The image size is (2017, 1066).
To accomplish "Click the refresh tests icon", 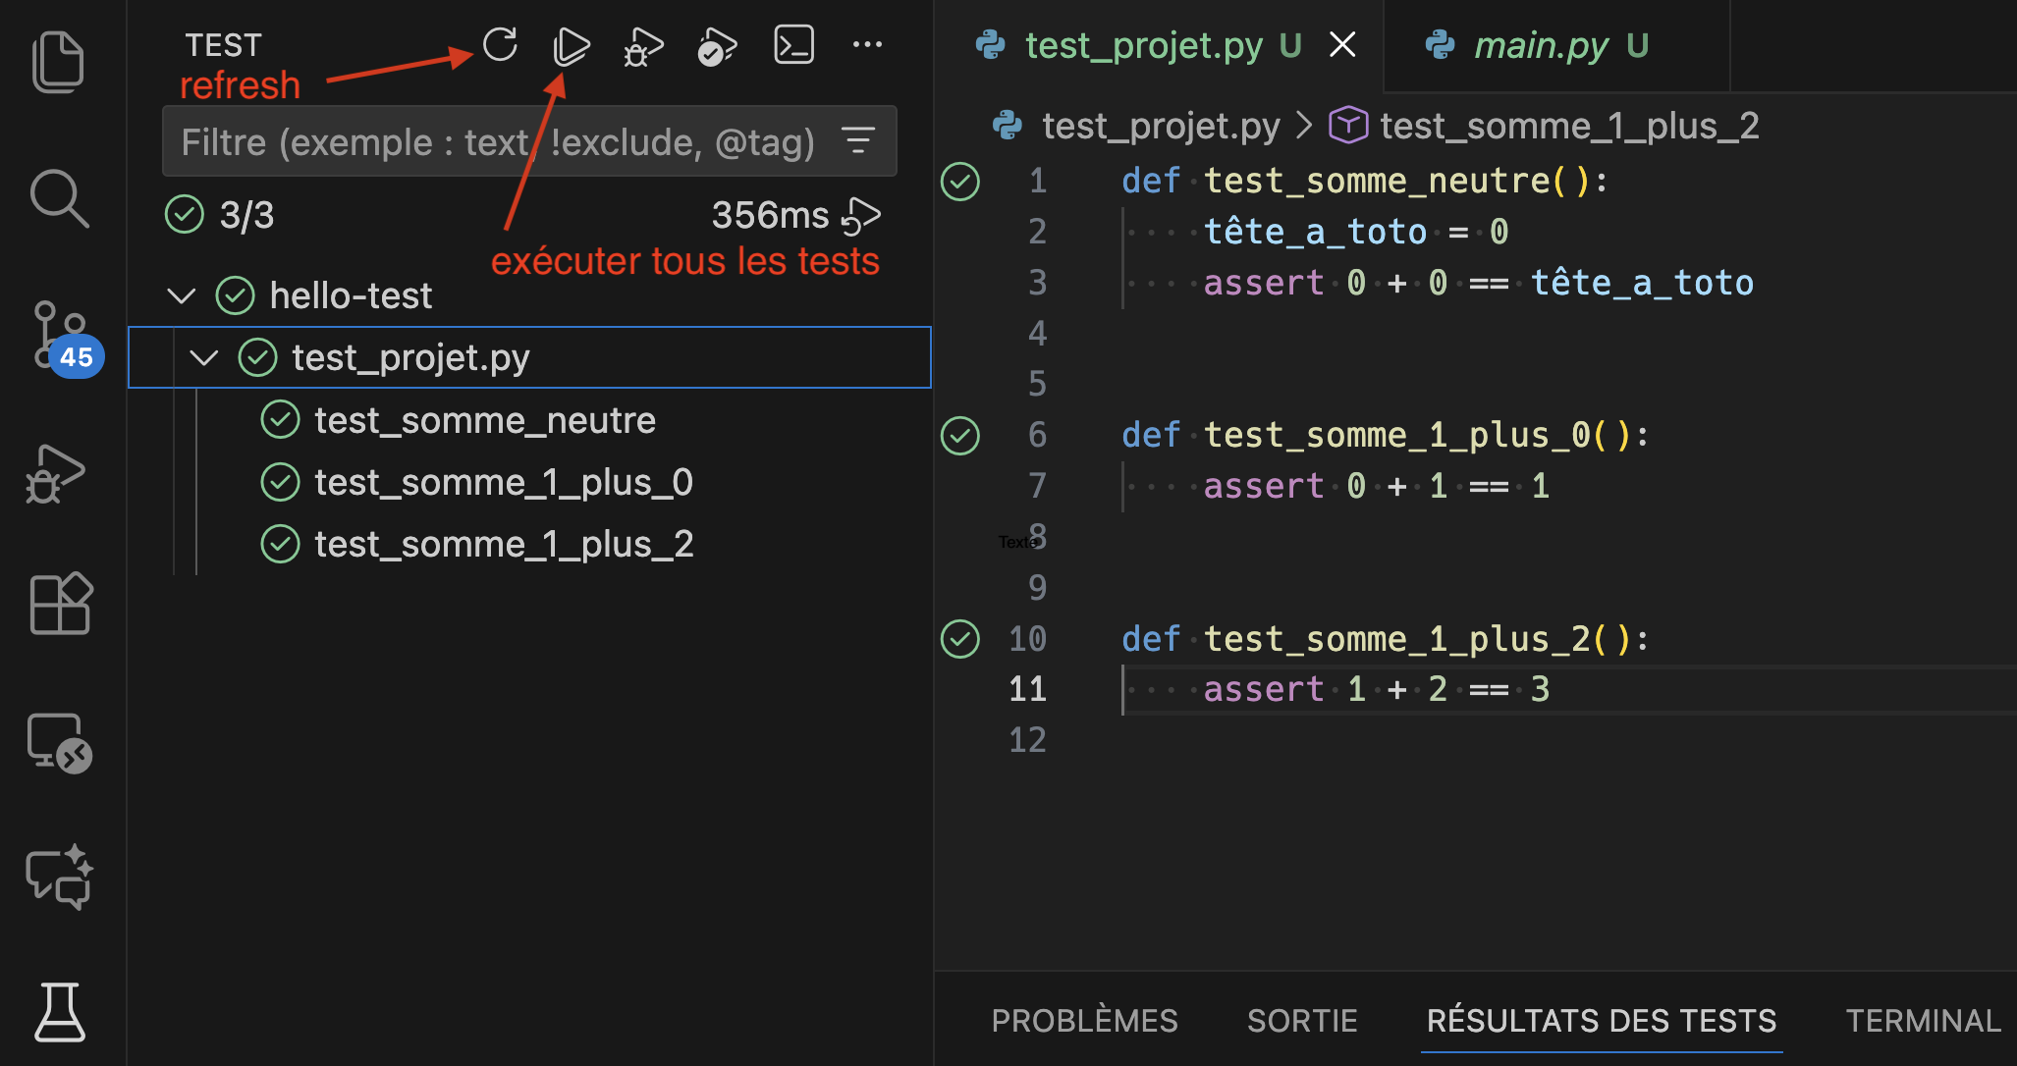I will (500, 45).
